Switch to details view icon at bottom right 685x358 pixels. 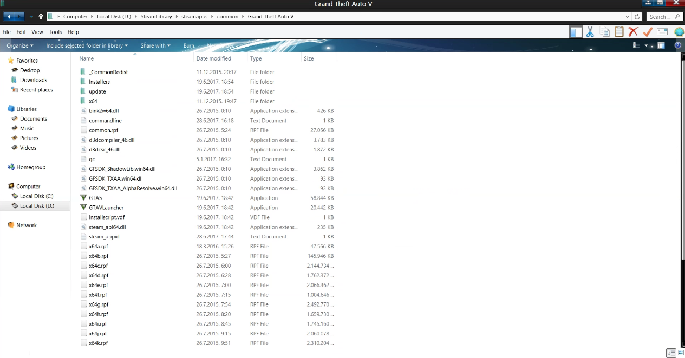pyautogui.click(x=671, y=353)
